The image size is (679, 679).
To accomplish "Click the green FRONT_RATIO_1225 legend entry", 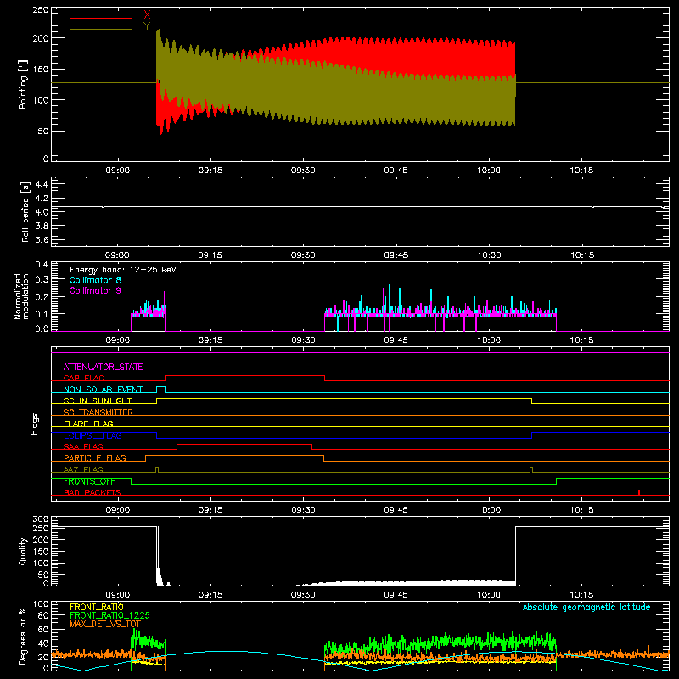I will (x=109, y=615).
